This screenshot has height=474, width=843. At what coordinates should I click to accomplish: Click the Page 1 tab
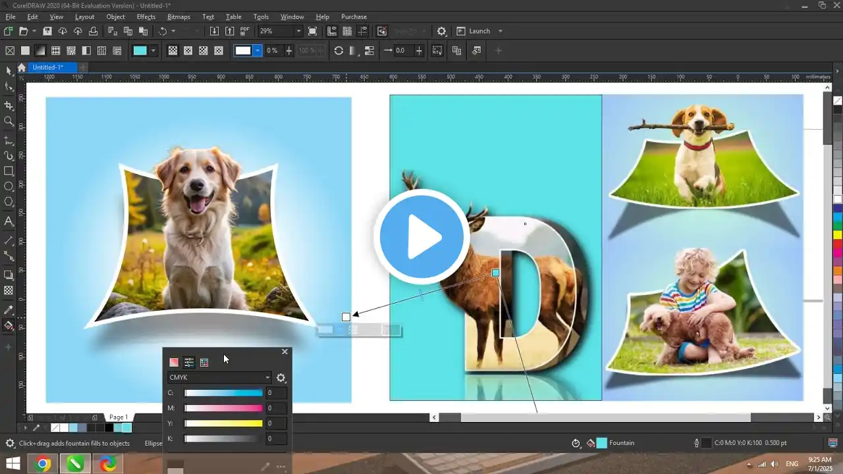pos(119,417)
